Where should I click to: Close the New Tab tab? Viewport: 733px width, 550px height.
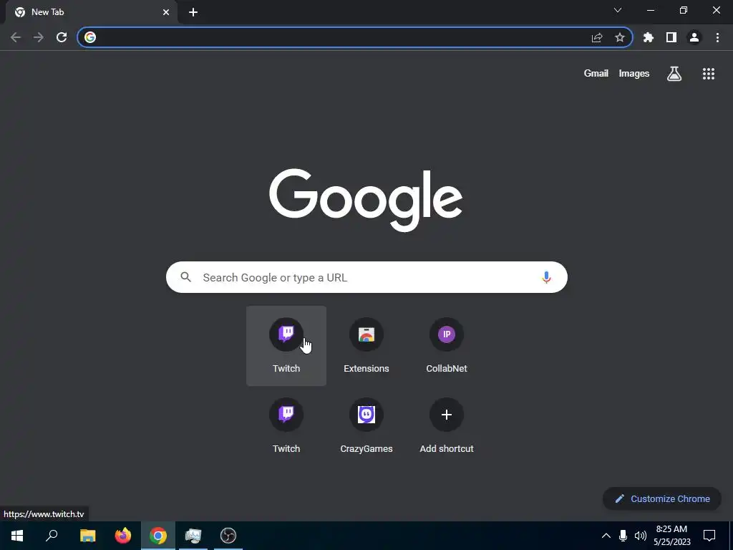(166, 12)
